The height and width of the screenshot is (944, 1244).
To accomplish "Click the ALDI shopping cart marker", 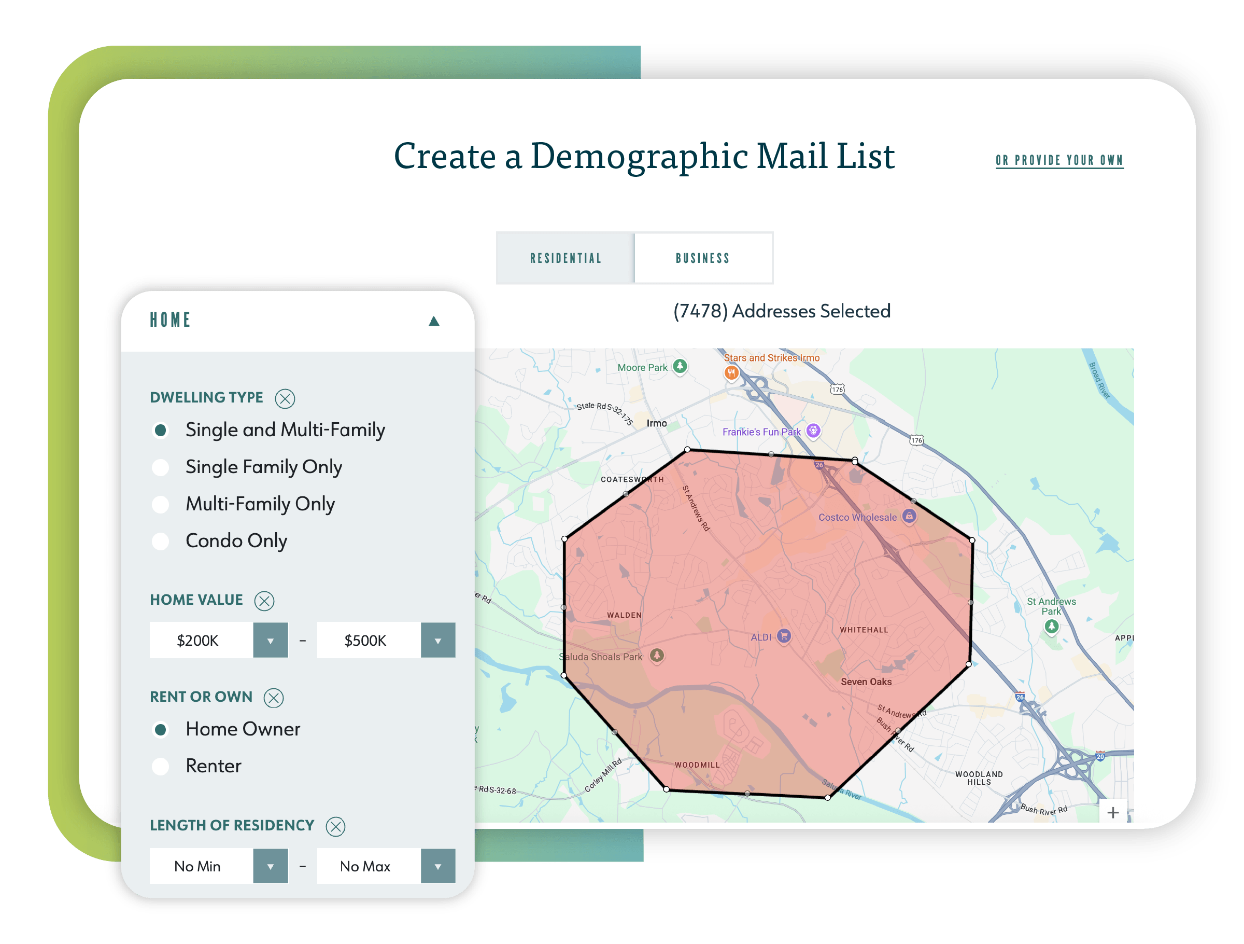I will [783, 636].
